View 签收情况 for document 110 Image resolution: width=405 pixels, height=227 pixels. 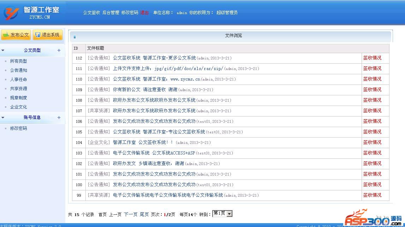coord(372,79)
